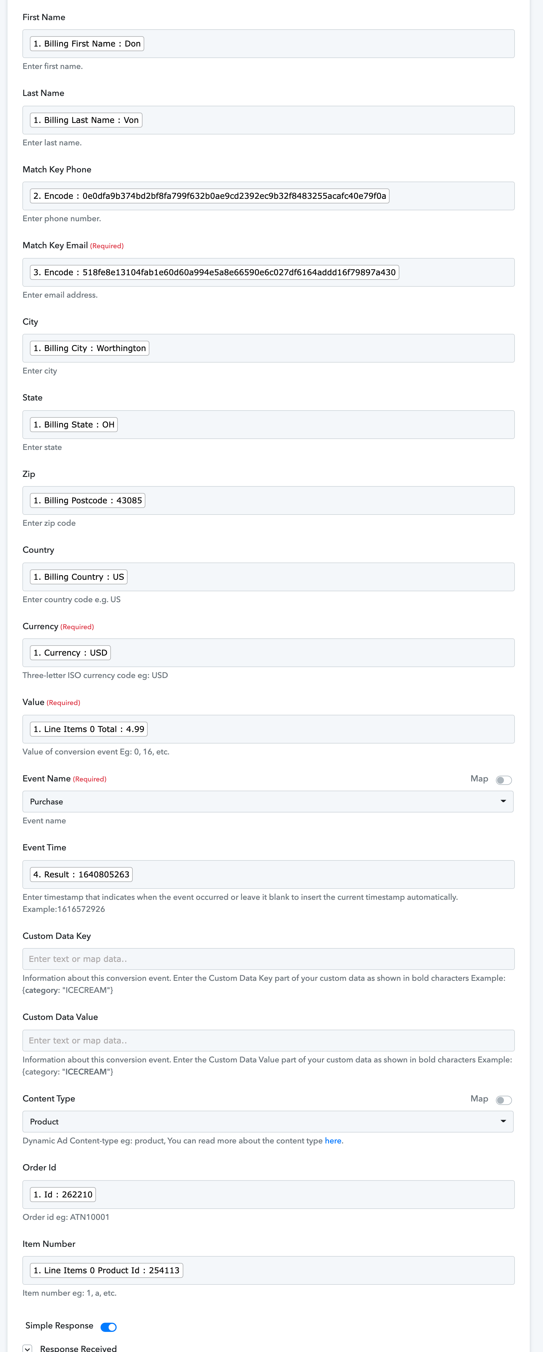Select the Billing City Worthington tag
This screenshot has width=543, height=1352.
[90, 348]
